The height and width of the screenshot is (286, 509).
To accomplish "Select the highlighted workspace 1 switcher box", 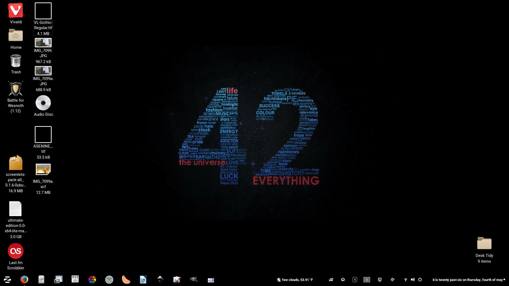I will click(367, 280).
